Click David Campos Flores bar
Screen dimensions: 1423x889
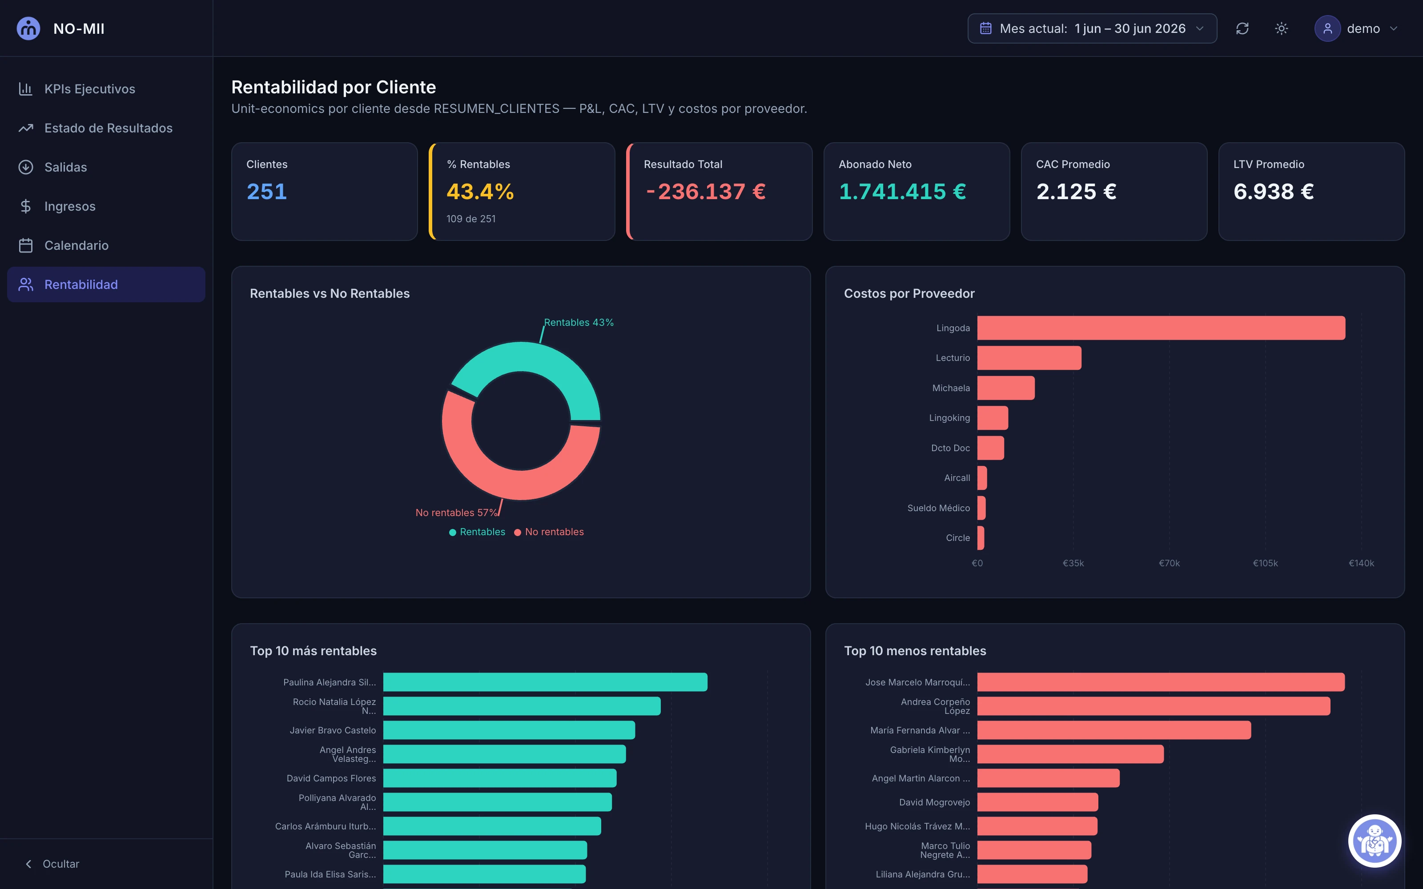pyautogui.click(x=500, y=778)
